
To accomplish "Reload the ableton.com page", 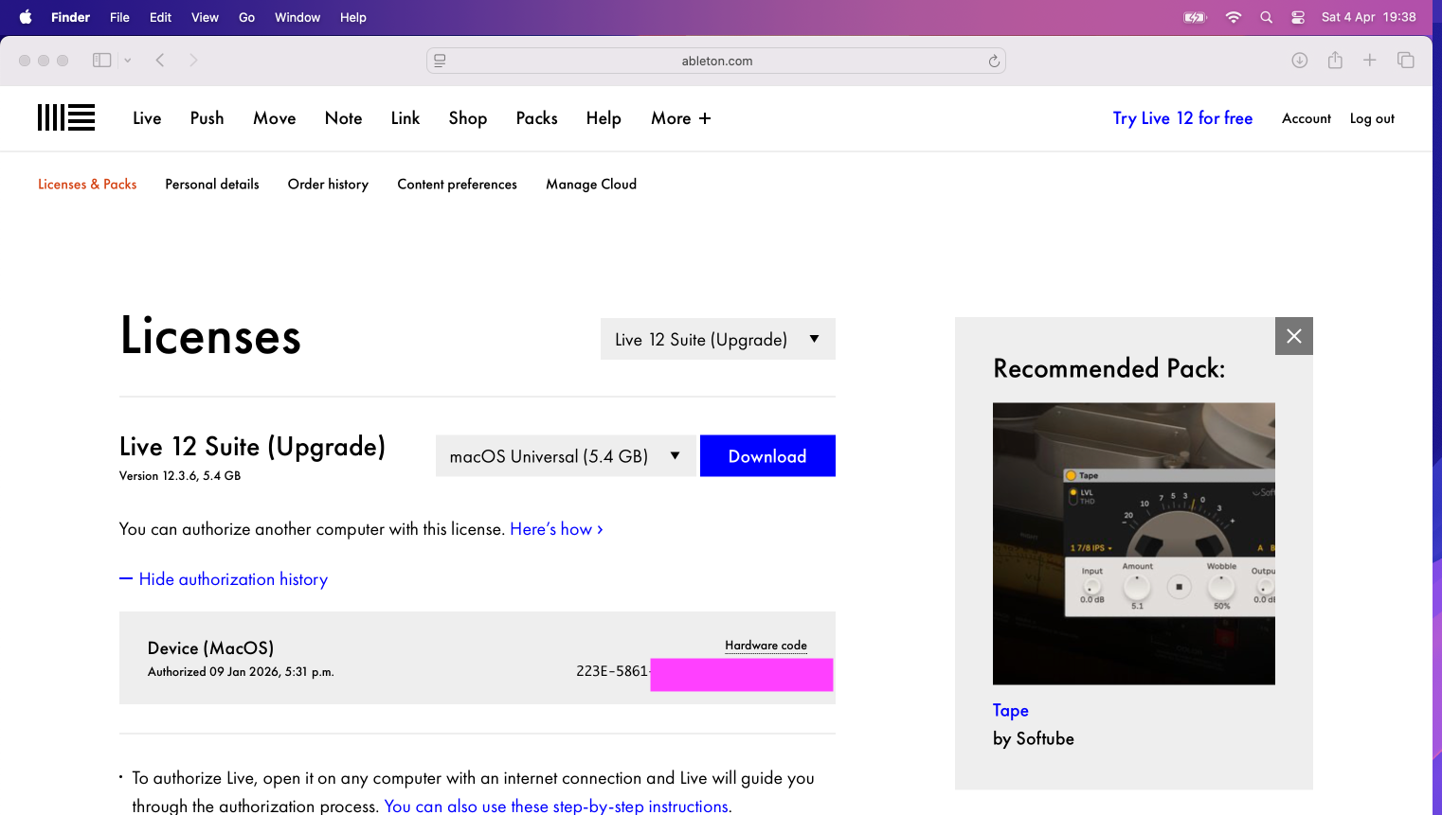I will (x=994, y=61).
